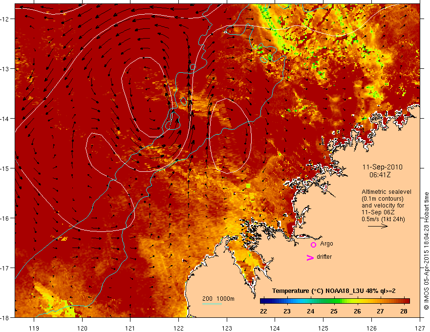
Task: Click the '11-Sep-2010' date text
Action: click(x=382, y=167)
